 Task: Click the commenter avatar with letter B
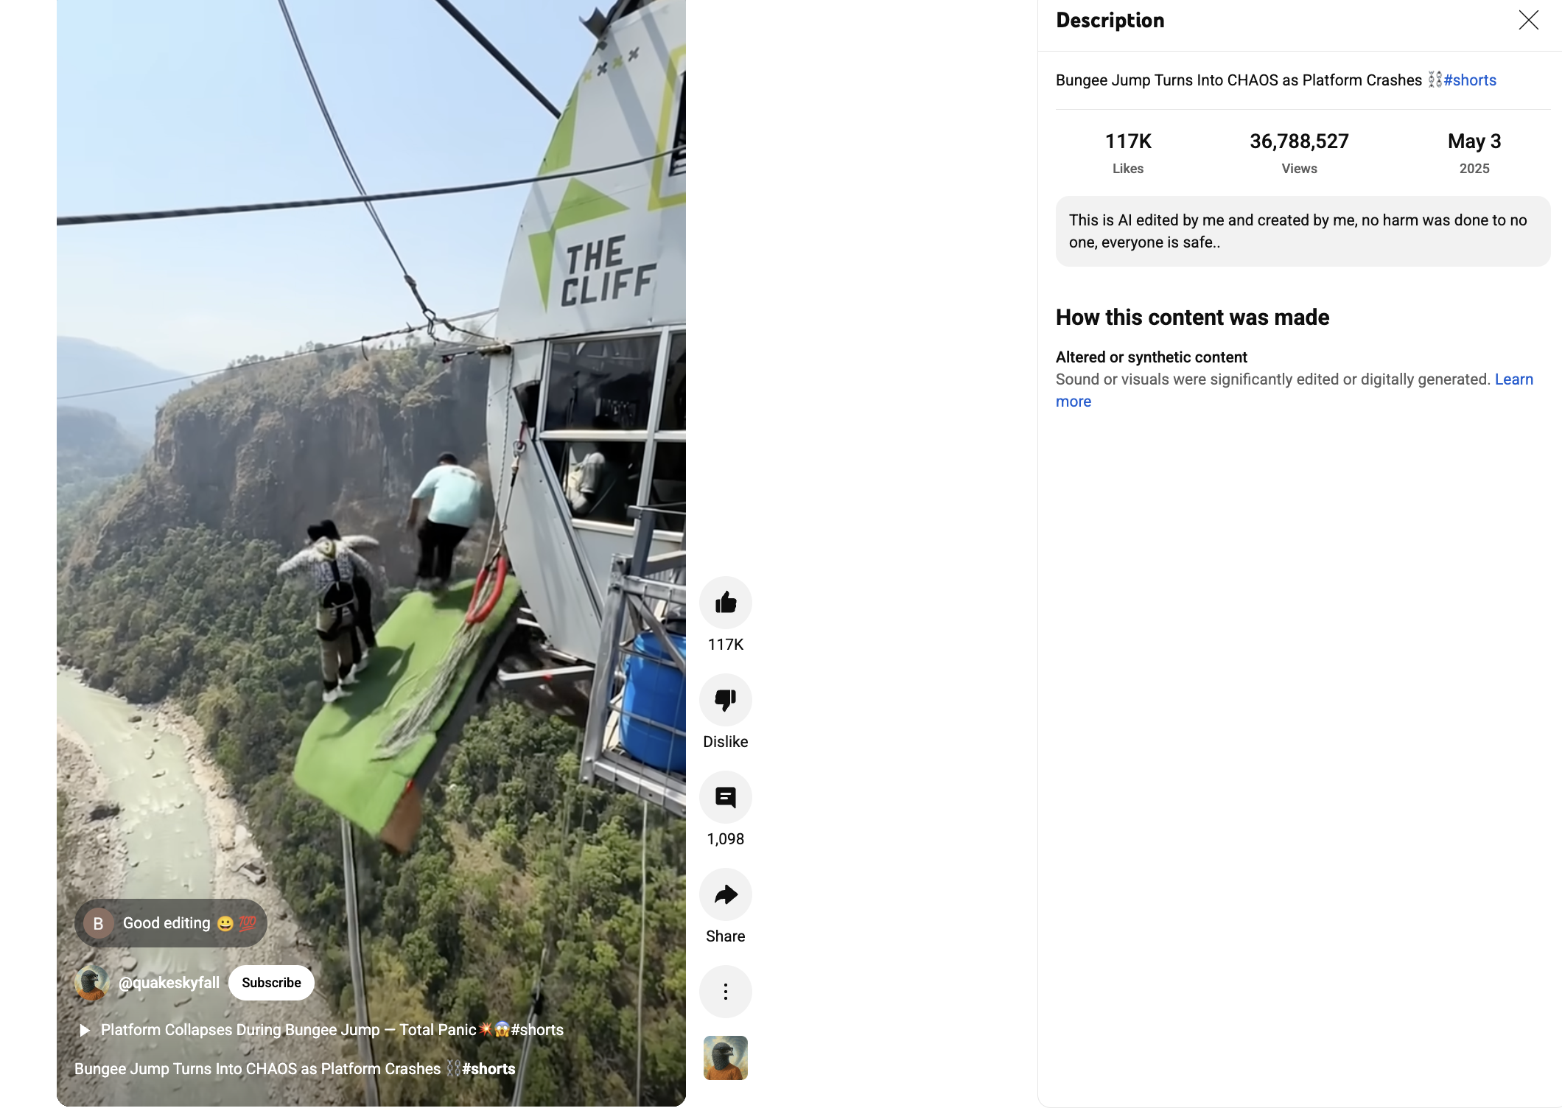pos(98,923)
